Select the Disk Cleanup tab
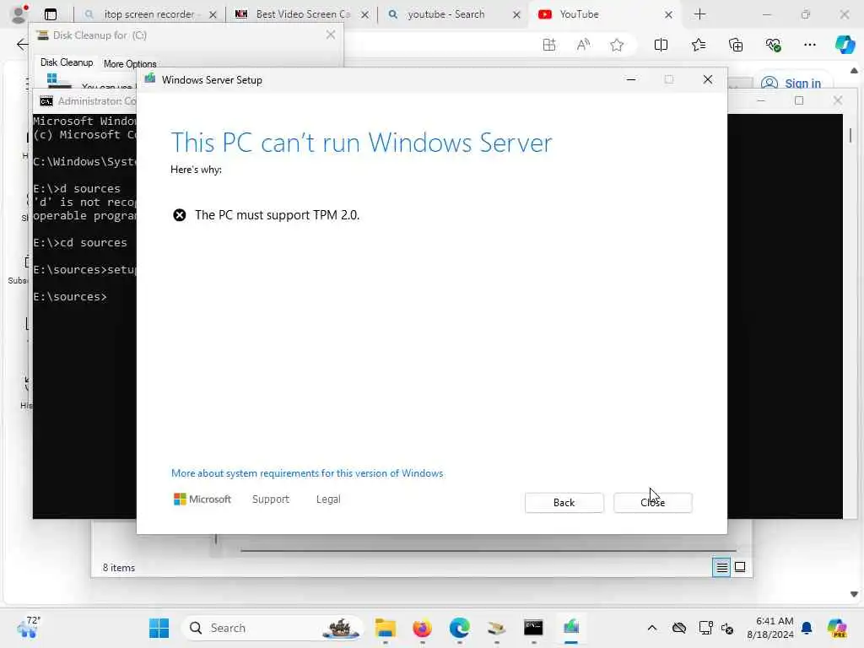Viewport: 864px width, 648px height. [67, 62]
